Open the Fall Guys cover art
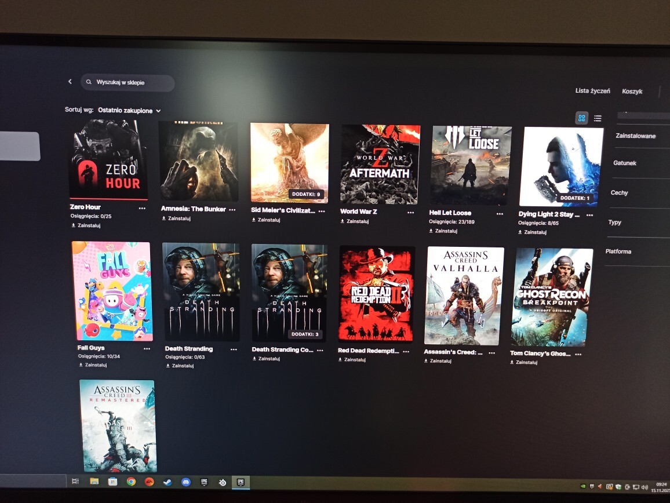Screen dimensions: 670x503 pyautogui.click(x=113, y=291)
